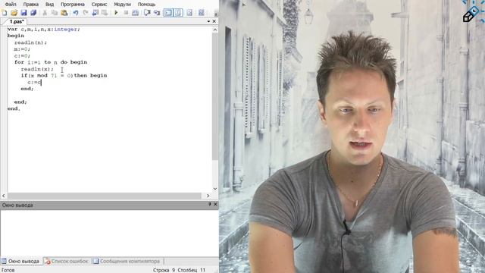The height and width of the screenshot is (273, 485).
Task: Expand the toolbar overflow options arrow
Action: [215, 14]
